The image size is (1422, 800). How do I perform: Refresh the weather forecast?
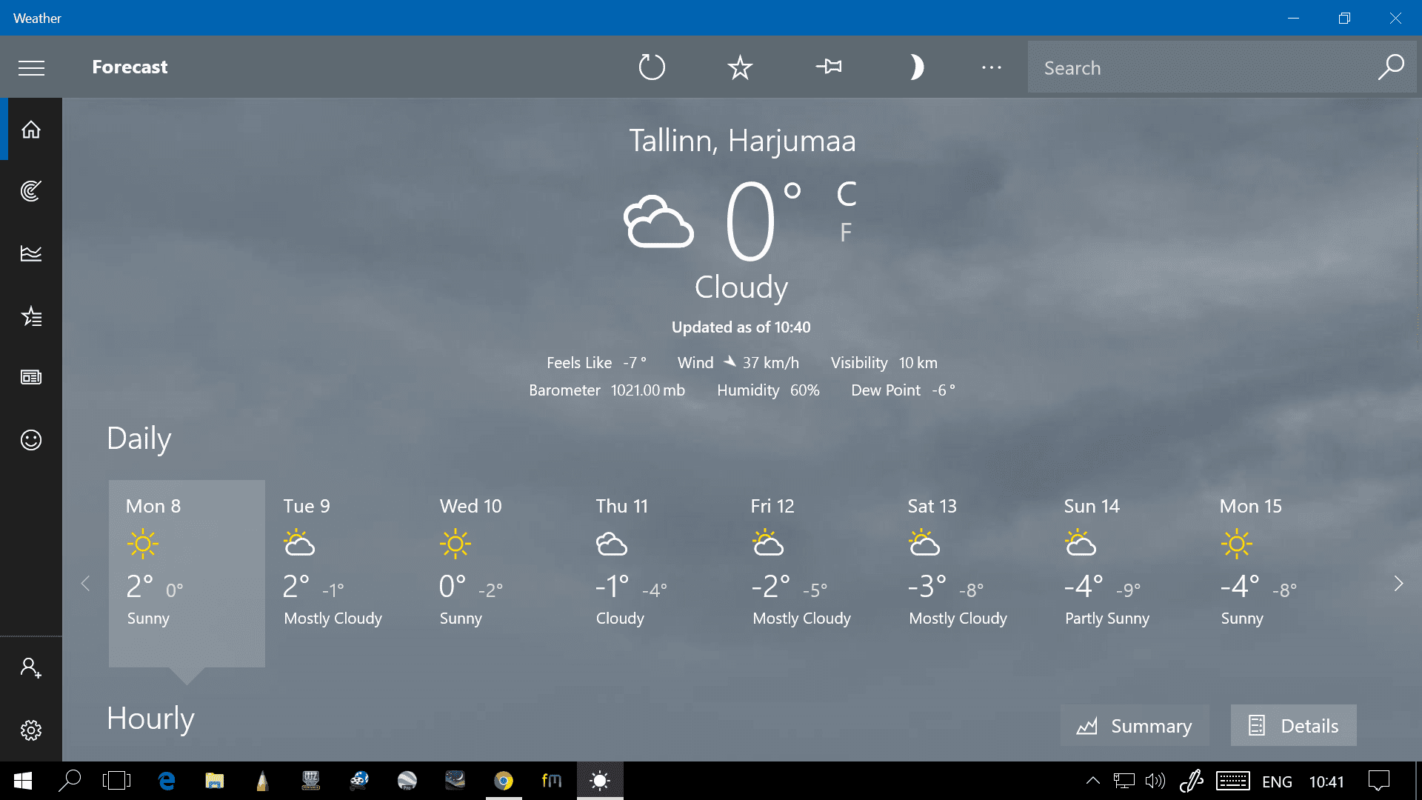[x=652, y=67]
